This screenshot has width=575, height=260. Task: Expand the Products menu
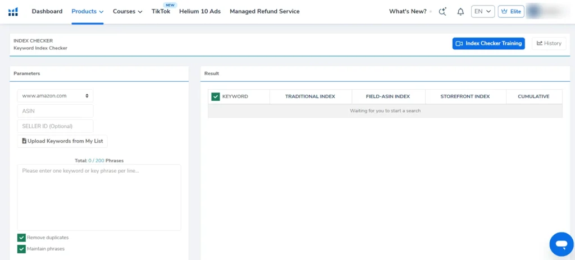coord(88,11)
